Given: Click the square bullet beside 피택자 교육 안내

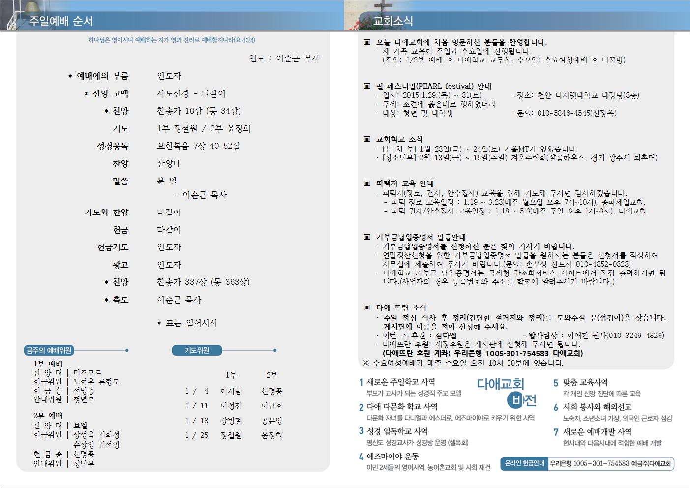Looking at the screenshot, I should 367,183.
